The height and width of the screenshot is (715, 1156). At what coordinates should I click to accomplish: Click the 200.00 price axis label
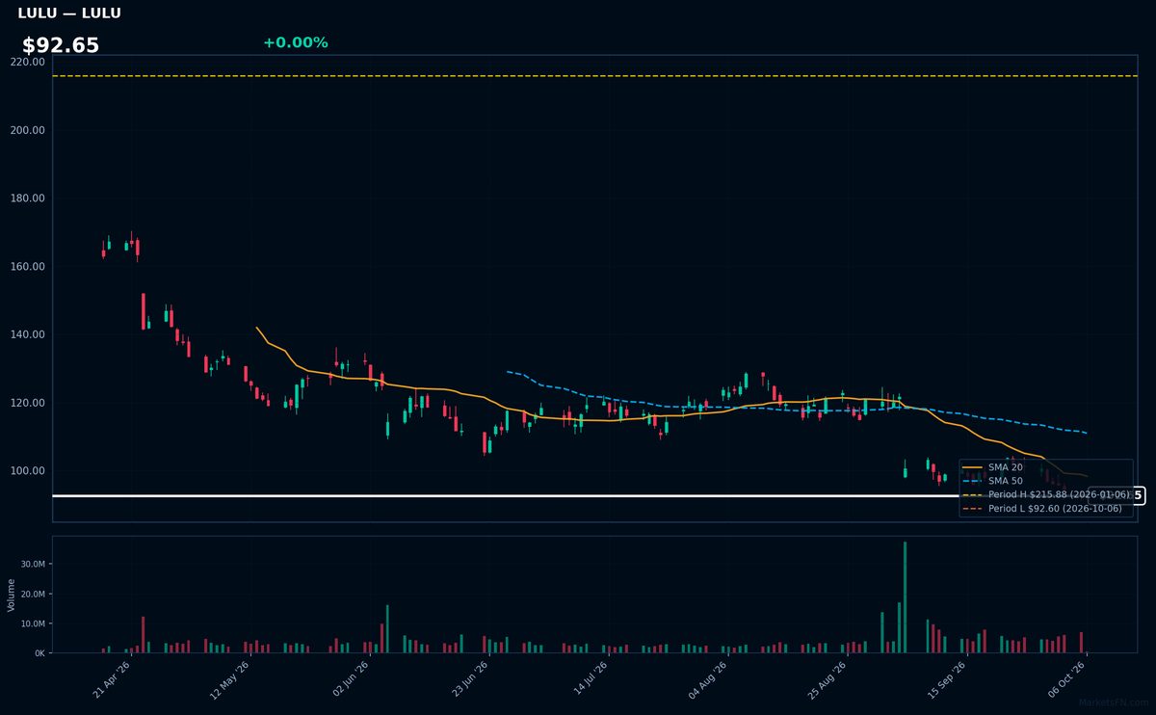27,130
